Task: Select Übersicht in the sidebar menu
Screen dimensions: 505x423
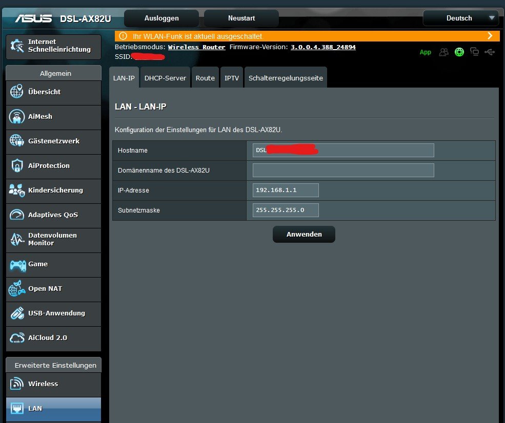Action: [x=53, y=92]
